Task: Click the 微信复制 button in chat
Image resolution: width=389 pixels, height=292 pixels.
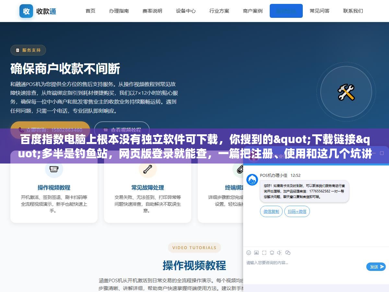Action: 271,212
